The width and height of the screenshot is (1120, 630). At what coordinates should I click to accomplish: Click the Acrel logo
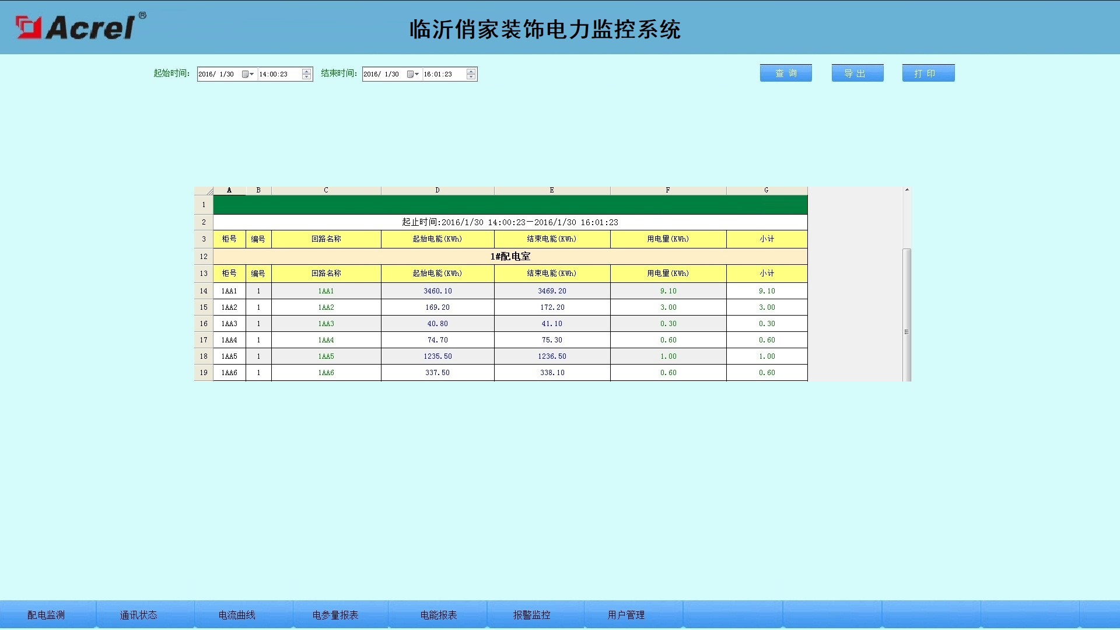click(x=80, y=27)
